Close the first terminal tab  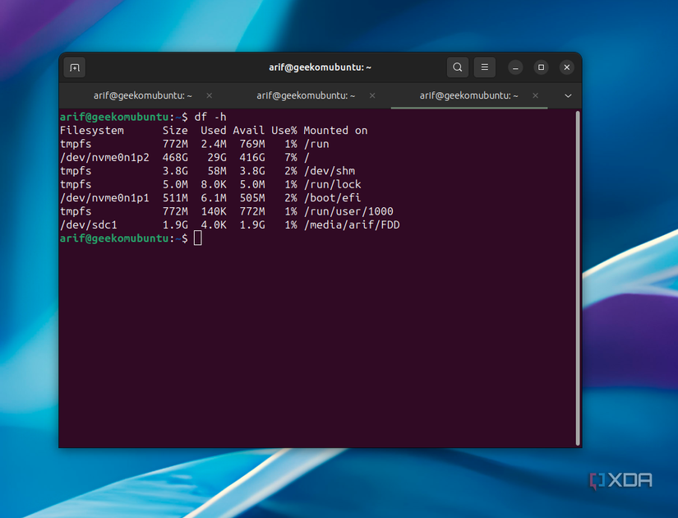coord(210,95)
